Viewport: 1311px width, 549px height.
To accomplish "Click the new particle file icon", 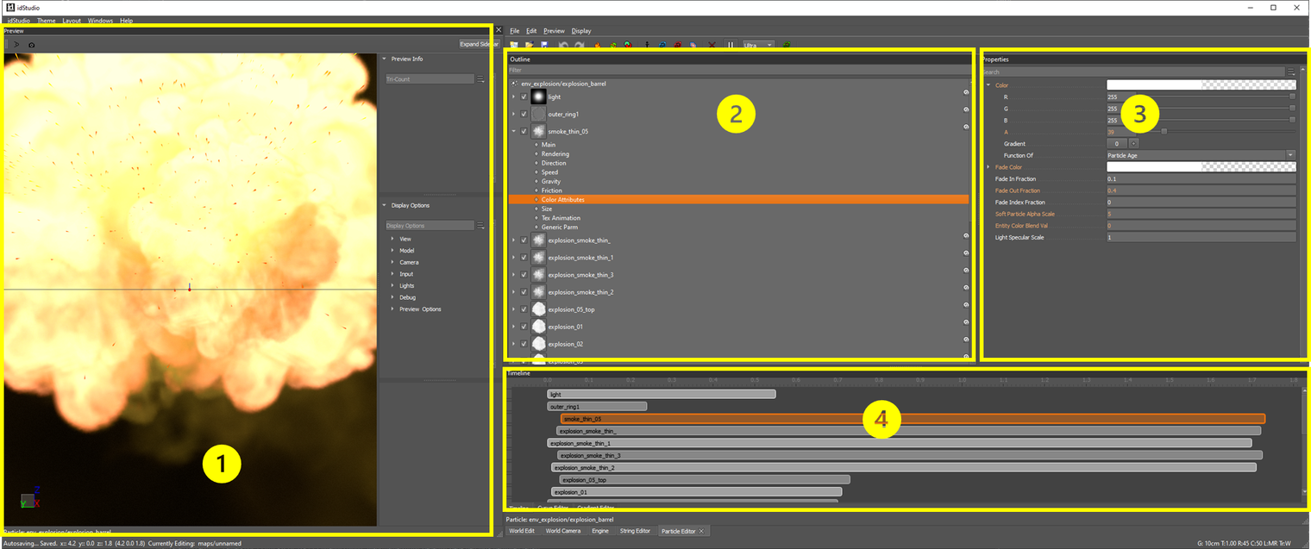I will tap(514, 45).
